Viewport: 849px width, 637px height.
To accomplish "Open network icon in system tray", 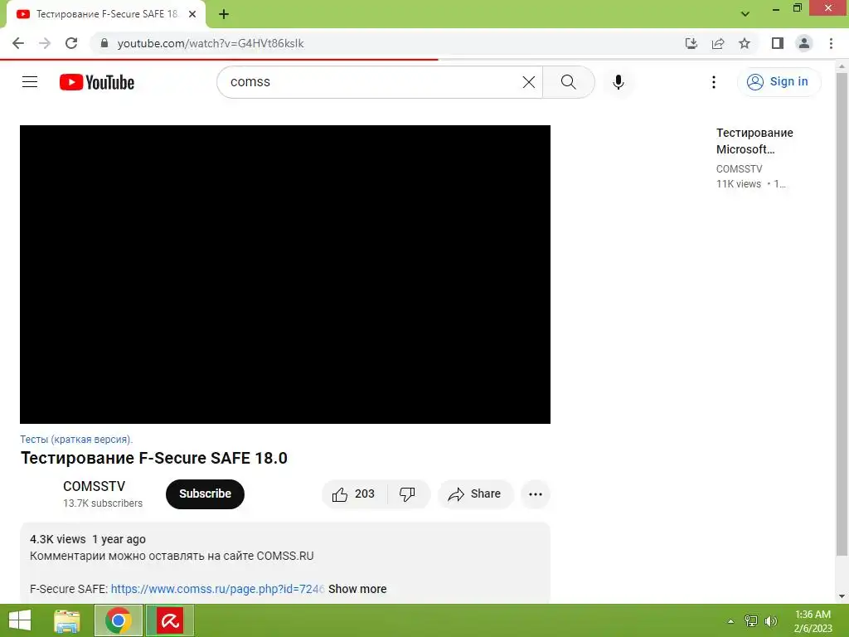I will point(750,621).
